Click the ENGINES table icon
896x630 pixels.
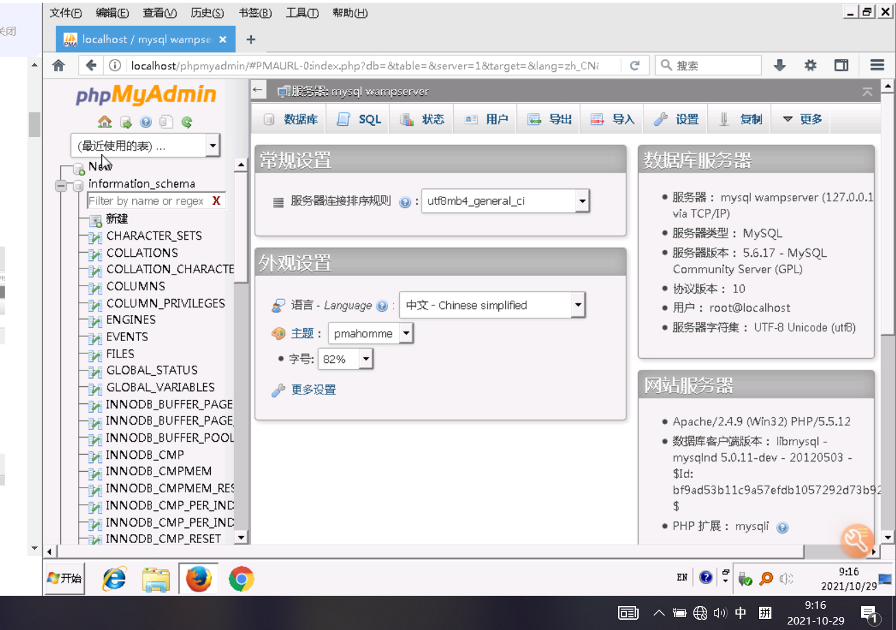[x=95, y=320]
